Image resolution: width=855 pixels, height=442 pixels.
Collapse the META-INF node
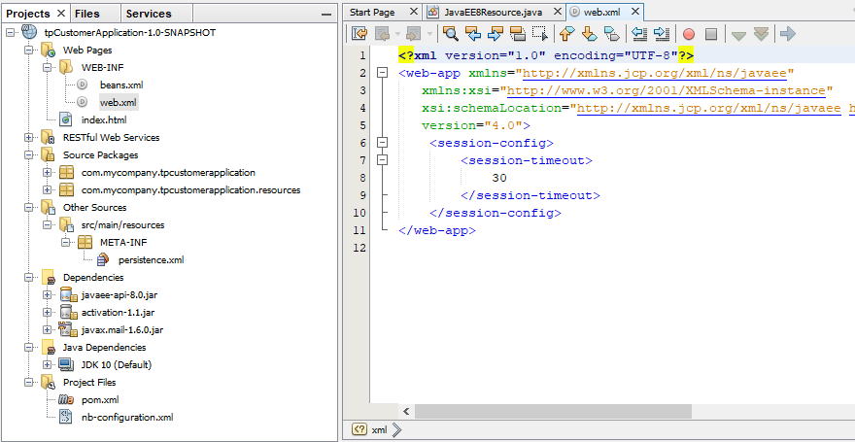66,243
